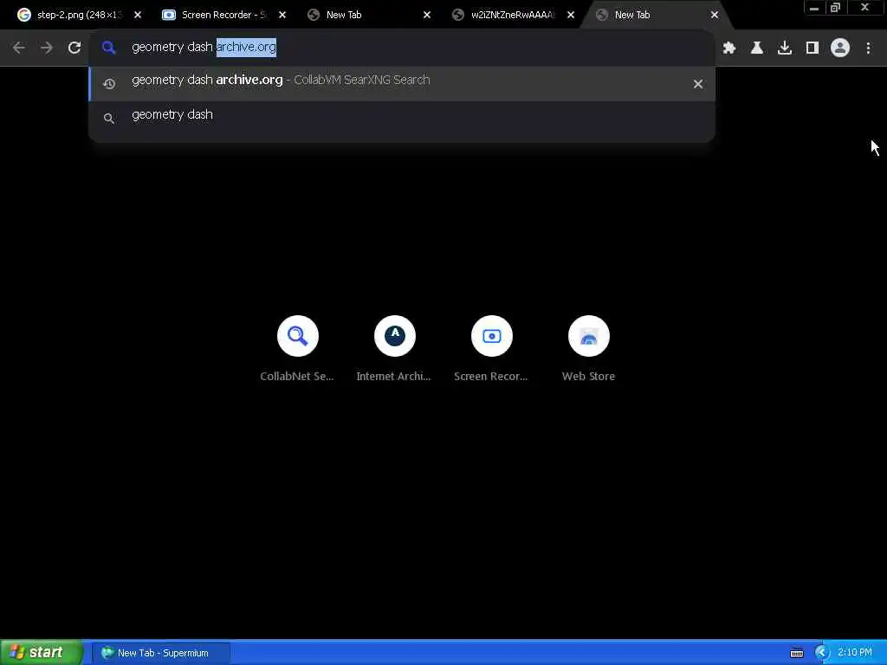
Task: Close the Screen Recorder tab
Action: pyautogui.click(x=282, y=15)
